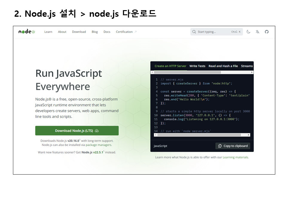
Task: Select Create an HTTP Server tab
Action: pyautogui.click(x=170, y=66)
